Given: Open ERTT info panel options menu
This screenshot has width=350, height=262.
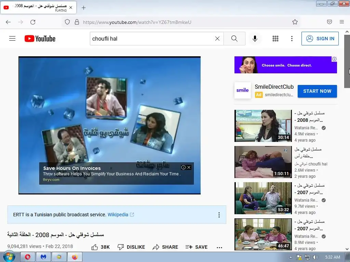Looking at the screenshot, I should (x=219, y=215).
